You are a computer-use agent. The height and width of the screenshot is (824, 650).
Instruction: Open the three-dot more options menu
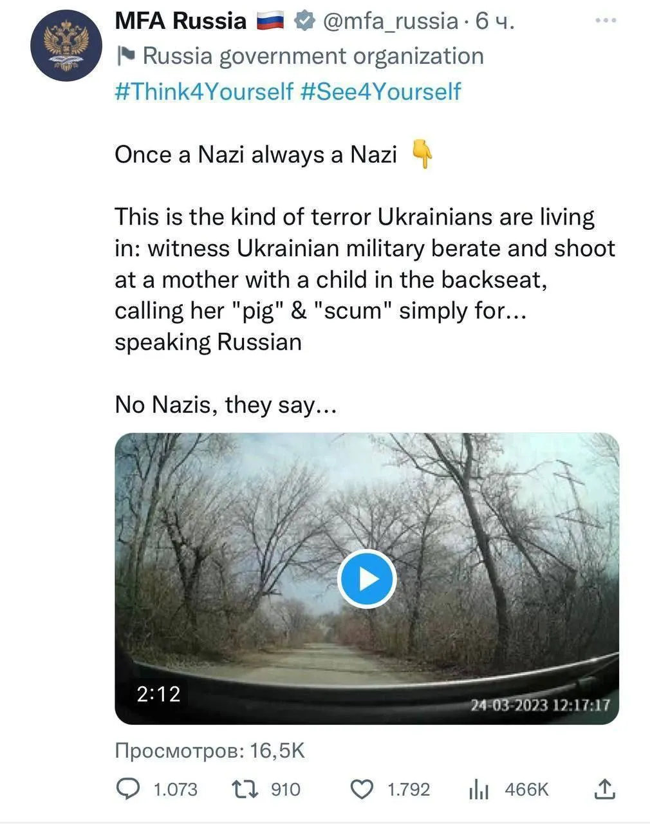click(x=606, y=21)
